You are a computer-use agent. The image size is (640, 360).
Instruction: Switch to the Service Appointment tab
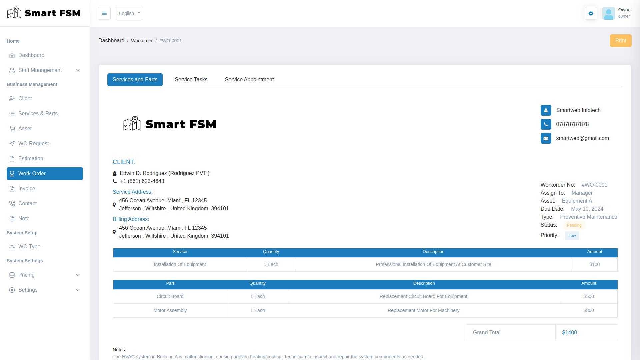pyautogui.click(x=249, y=79)
